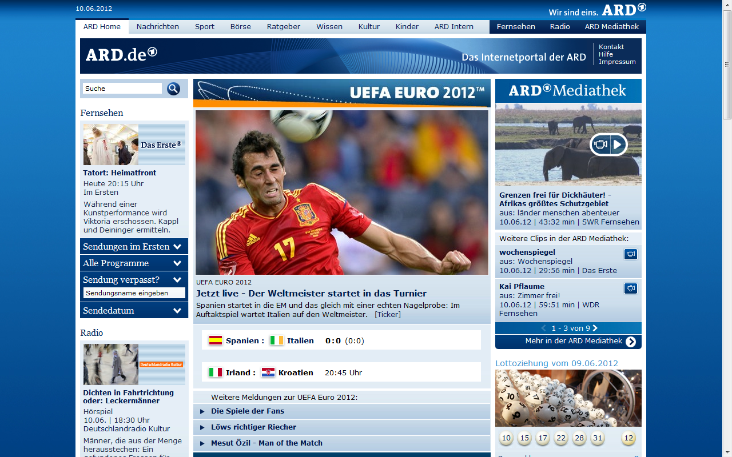Open the Kai Pflaume clip link
The height and width of the screenshot is (457, 732).
(522, 286)
